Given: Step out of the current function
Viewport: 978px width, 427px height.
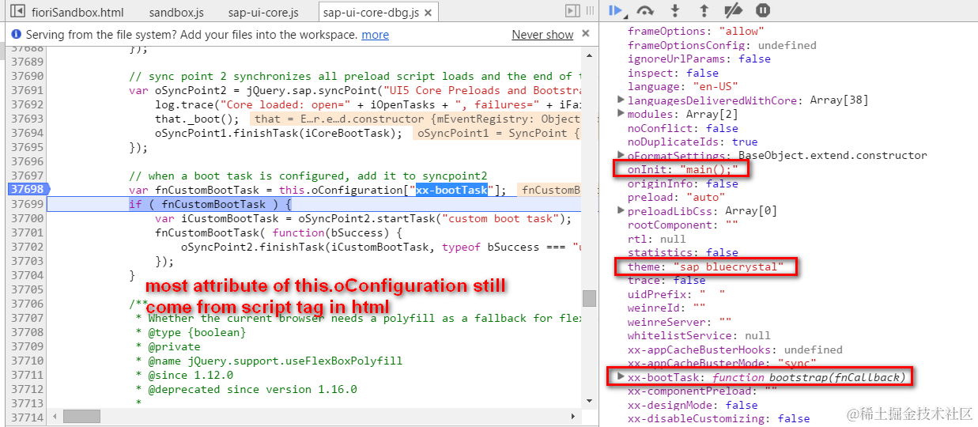Looking at the screenshot, I should coord(704,10).
